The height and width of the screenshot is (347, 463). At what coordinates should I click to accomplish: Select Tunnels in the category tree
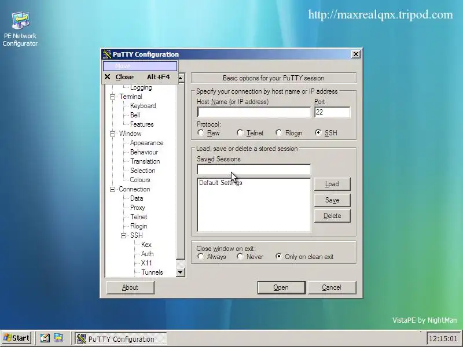[x=152, y=272]
